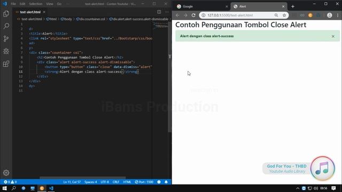The height and width of the screenshot is (192, 342).
Task: Open the Extensions panel
Action: point(6,64)
